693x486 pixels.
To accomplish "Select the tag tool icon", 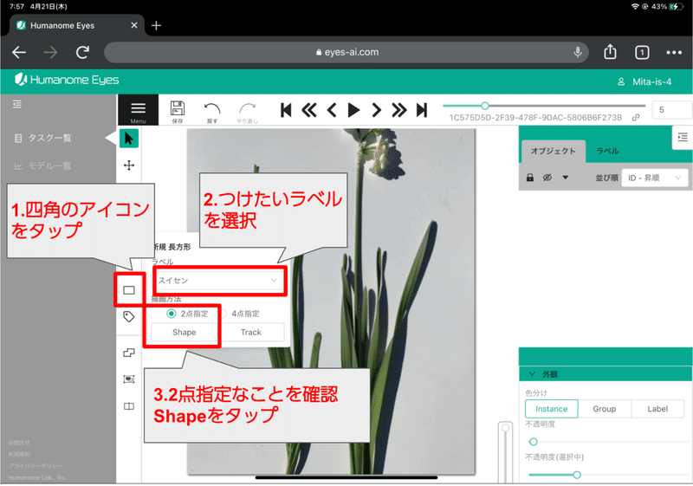I will pyautogui.click(x=129, y=317).
